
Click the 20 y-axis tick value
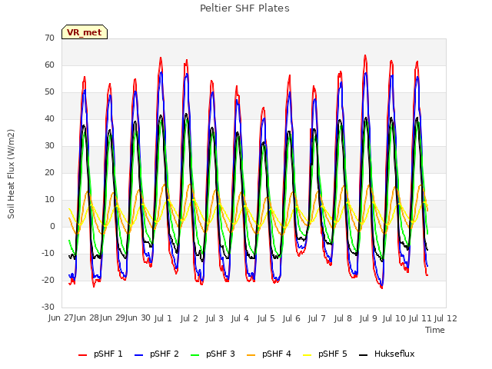point(49,173)
